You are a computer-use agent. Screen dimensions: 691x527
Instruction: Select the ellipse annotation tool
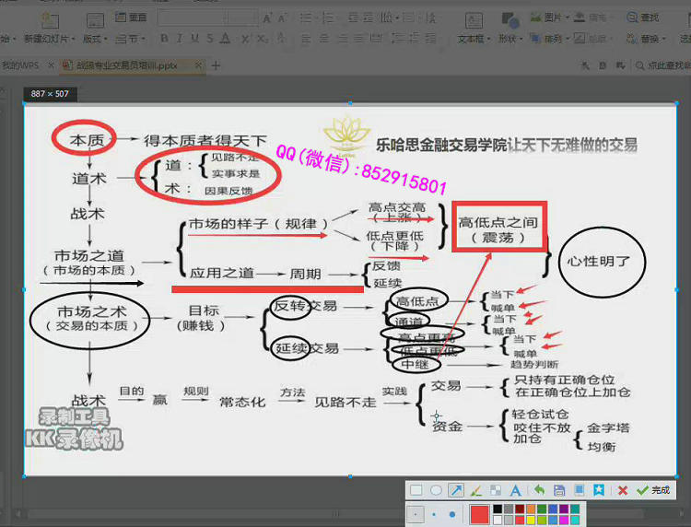[436, 490]
